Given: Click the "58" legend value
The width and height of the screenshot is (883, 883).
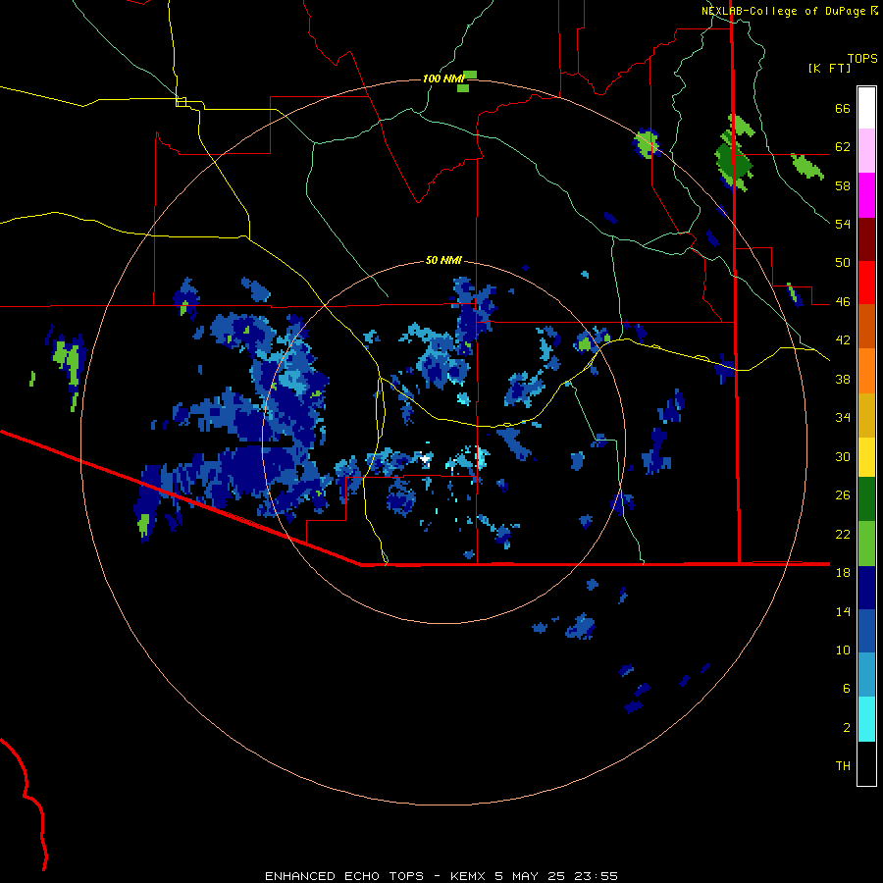Looking at the screenshot, I should pyautogui.click(x=843, y=185).
